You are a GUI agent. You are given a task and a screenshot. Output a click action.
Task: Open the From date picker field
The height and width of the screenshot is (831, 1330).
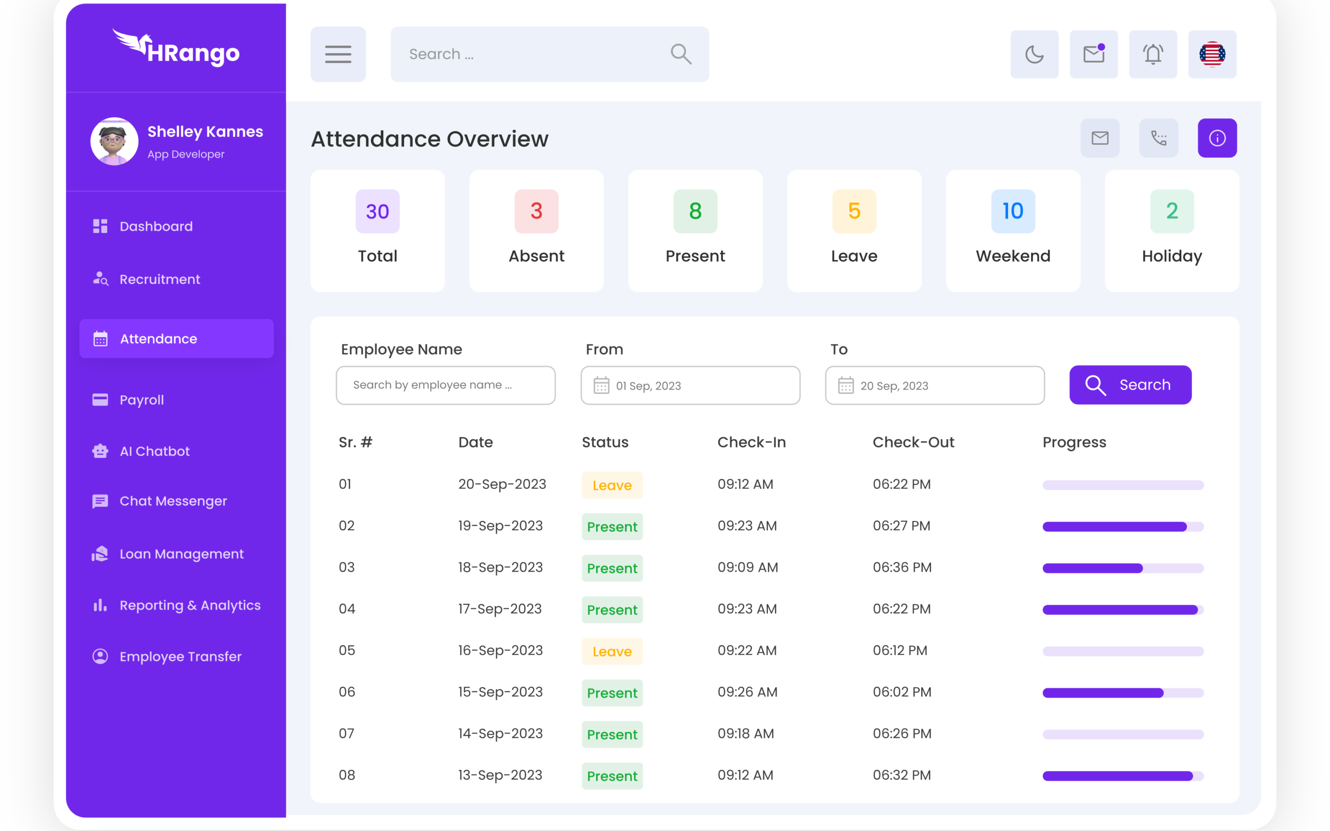[690, 385]
